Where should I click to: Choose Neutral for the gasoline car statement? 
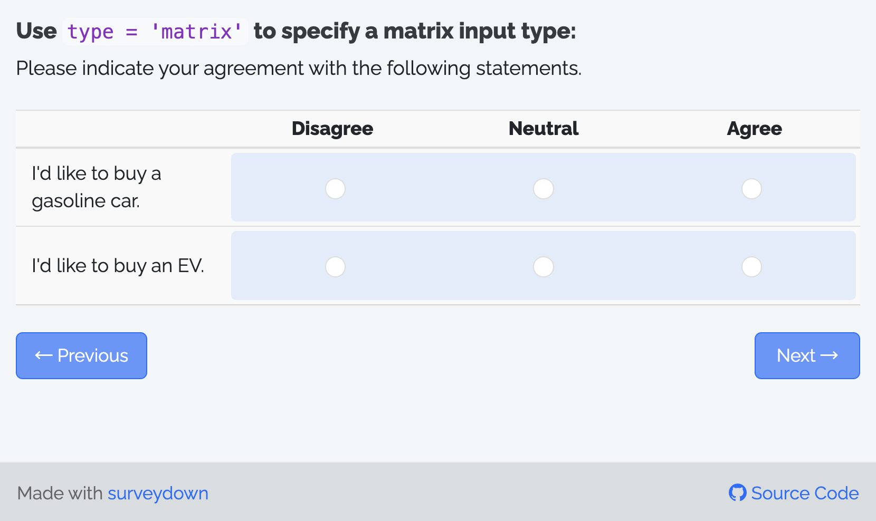pyautogui.click(x=543, y=189)
